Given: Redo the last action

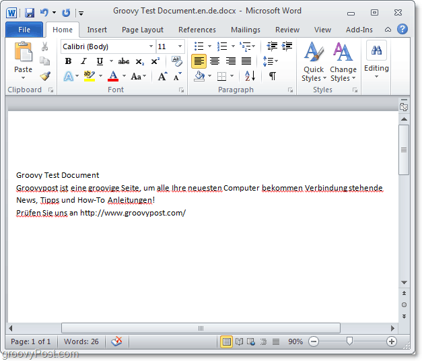Looking at the screenshot, I should (66, 13).
